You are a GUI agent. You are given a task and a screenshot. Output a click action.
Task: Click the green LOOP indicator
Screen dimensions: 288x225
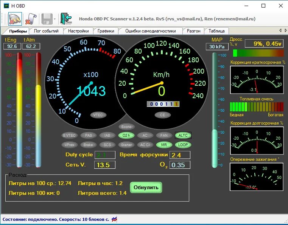click(183, 145)
